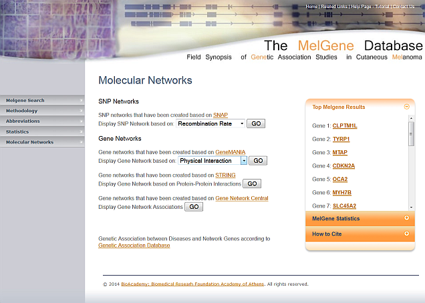Open Related Links in header

point(334,7)
